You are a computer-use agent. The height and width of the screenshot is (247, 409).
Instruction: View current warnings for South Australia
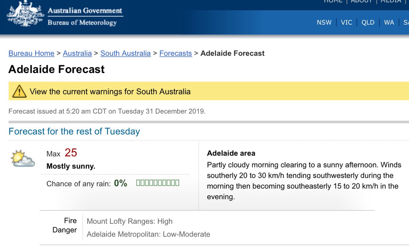coord(110,91)
